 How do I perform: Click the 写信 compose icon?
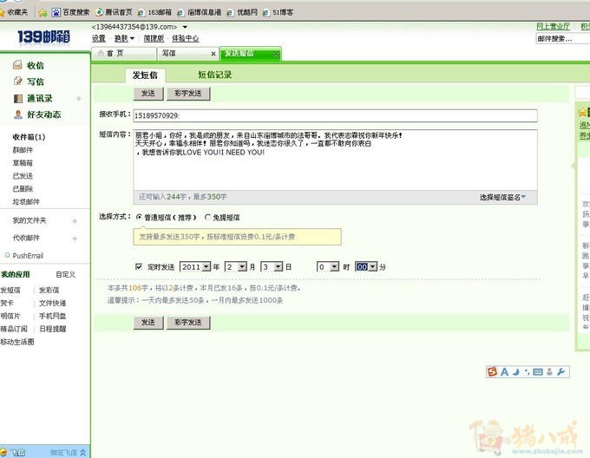click(x=17, y=82)
